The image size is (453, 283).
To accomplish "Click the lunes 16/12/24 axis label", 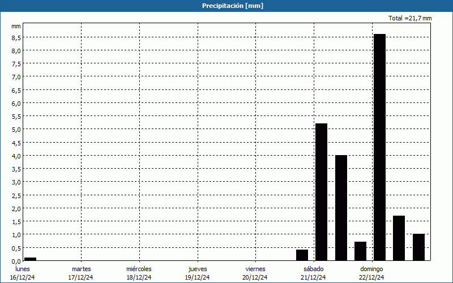I will point(22,273).
